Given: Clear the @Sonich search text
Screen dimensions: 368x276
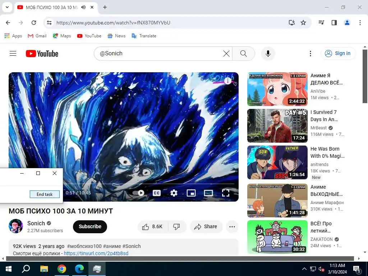Looking at the screenshot, I should (226, 54).
